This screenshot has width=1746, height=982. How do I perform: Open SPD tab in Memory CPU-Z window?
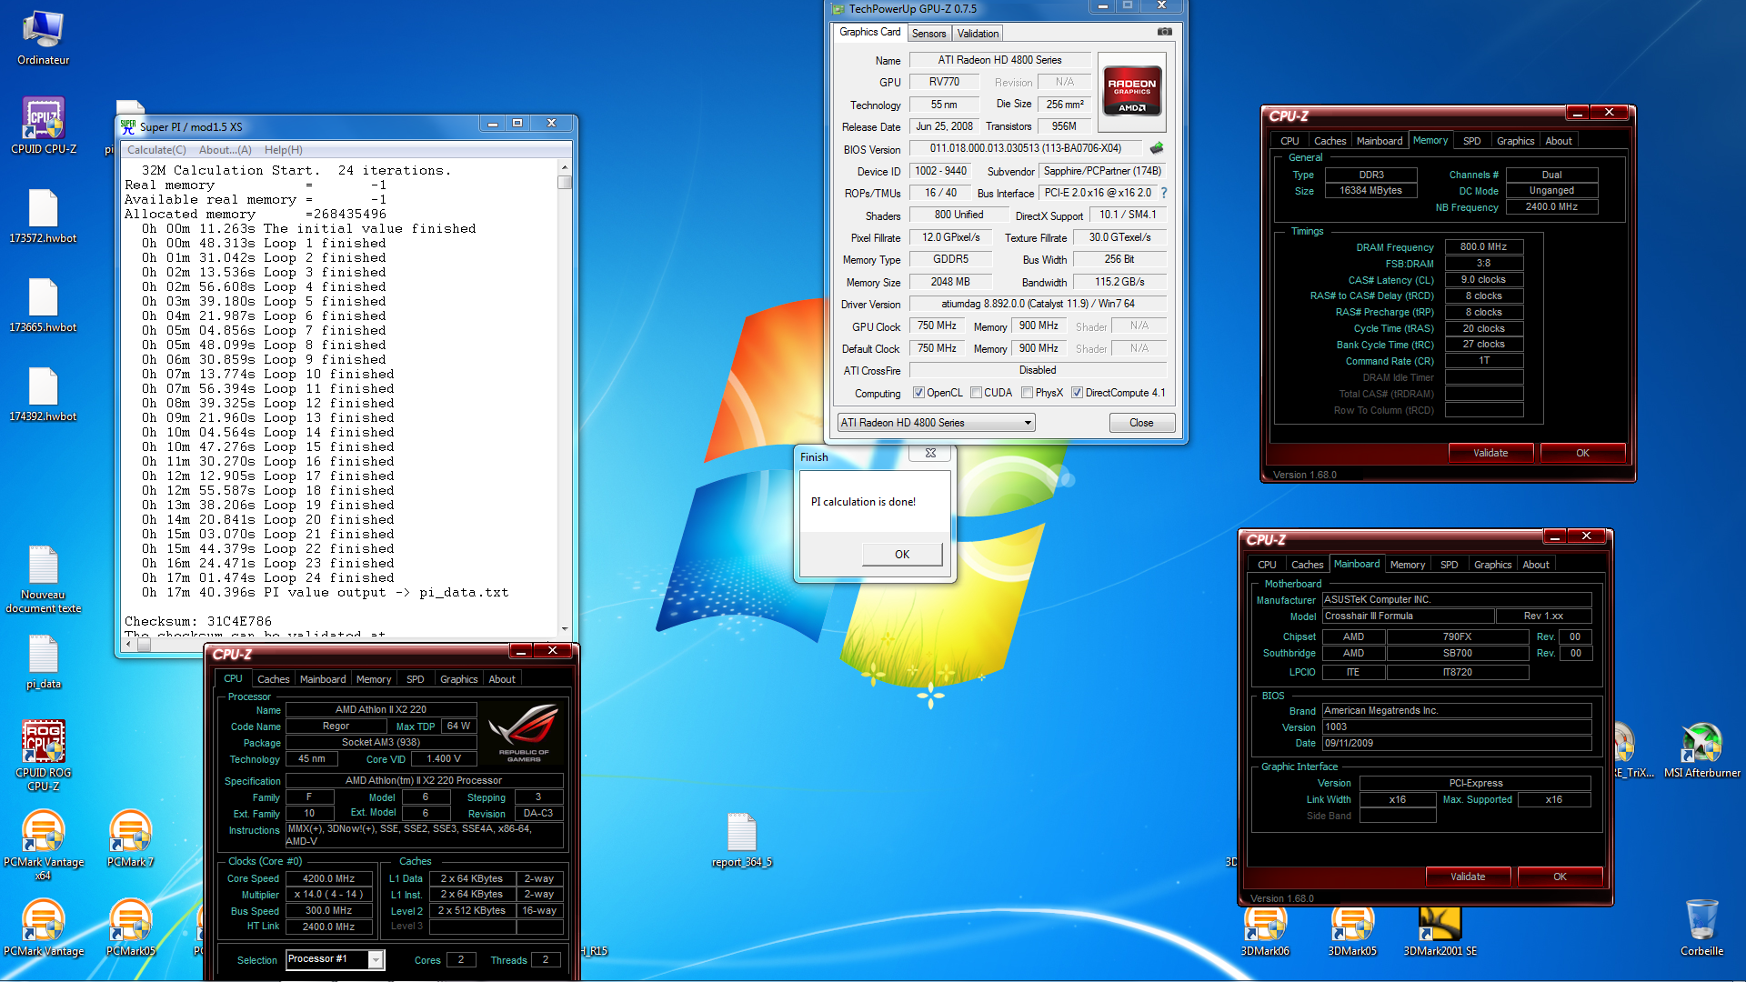(1471, 141)
